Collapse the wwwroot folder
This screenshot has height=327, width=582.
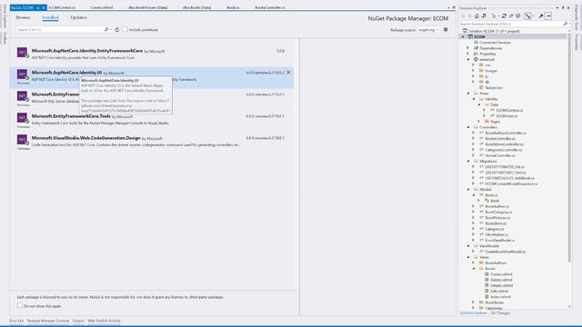pos(468,59)
